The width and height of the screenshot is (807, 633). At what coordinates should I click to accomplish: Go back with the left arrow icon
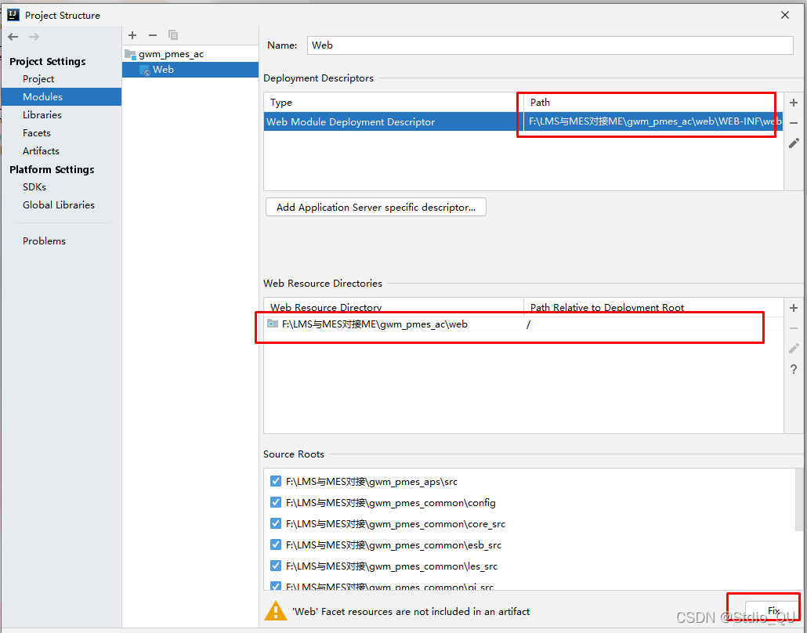[x=13, y=37]
